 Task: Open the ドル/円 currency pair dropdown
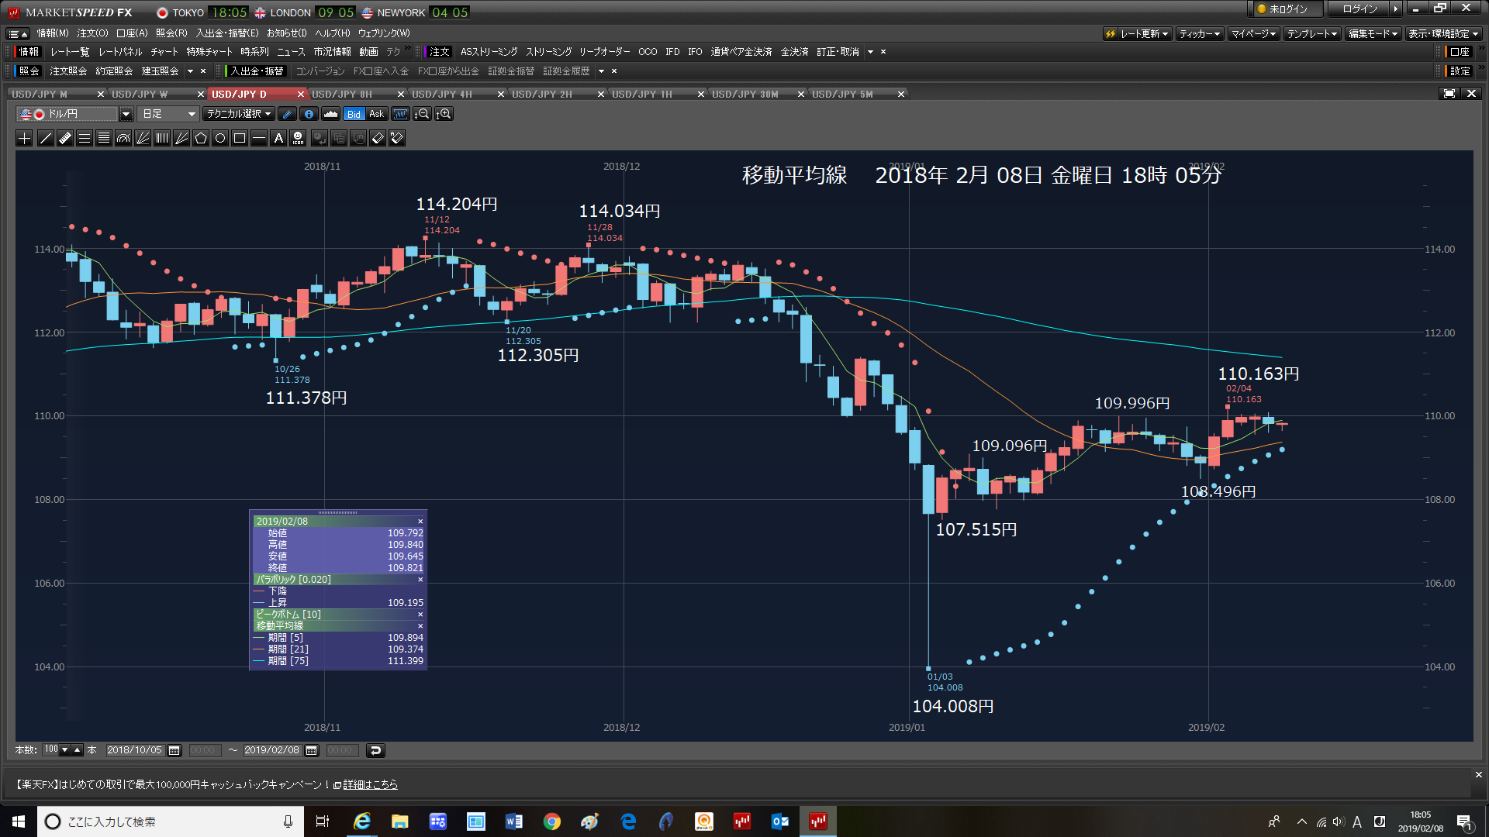126,114
